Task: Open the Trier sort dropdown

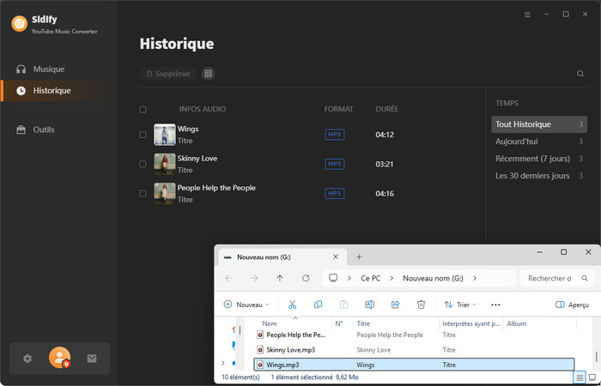Action: (x=460, y=305)
